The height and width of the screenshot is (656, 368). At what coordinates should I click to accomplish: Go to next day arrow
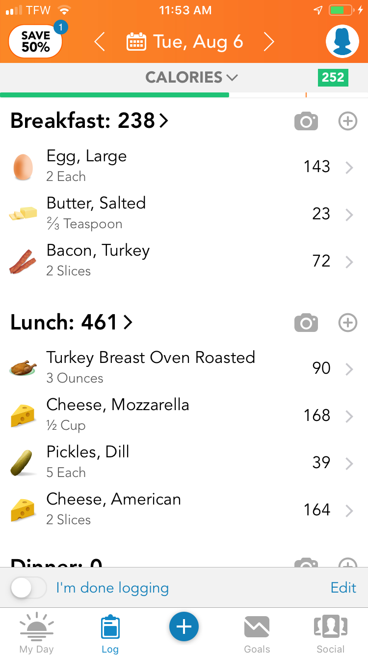click(x=268, y=42)
